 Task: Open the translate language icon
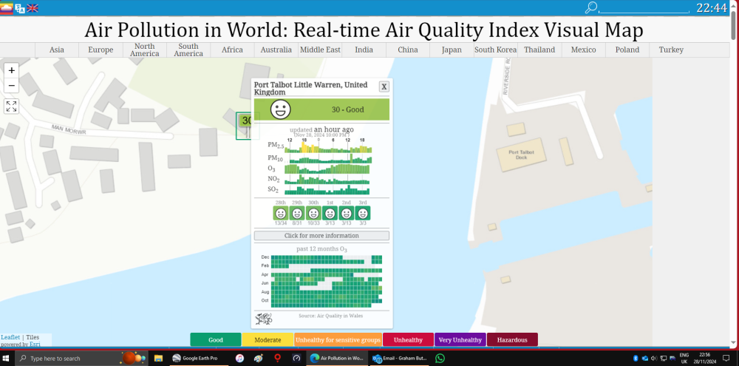coord(20,8)
